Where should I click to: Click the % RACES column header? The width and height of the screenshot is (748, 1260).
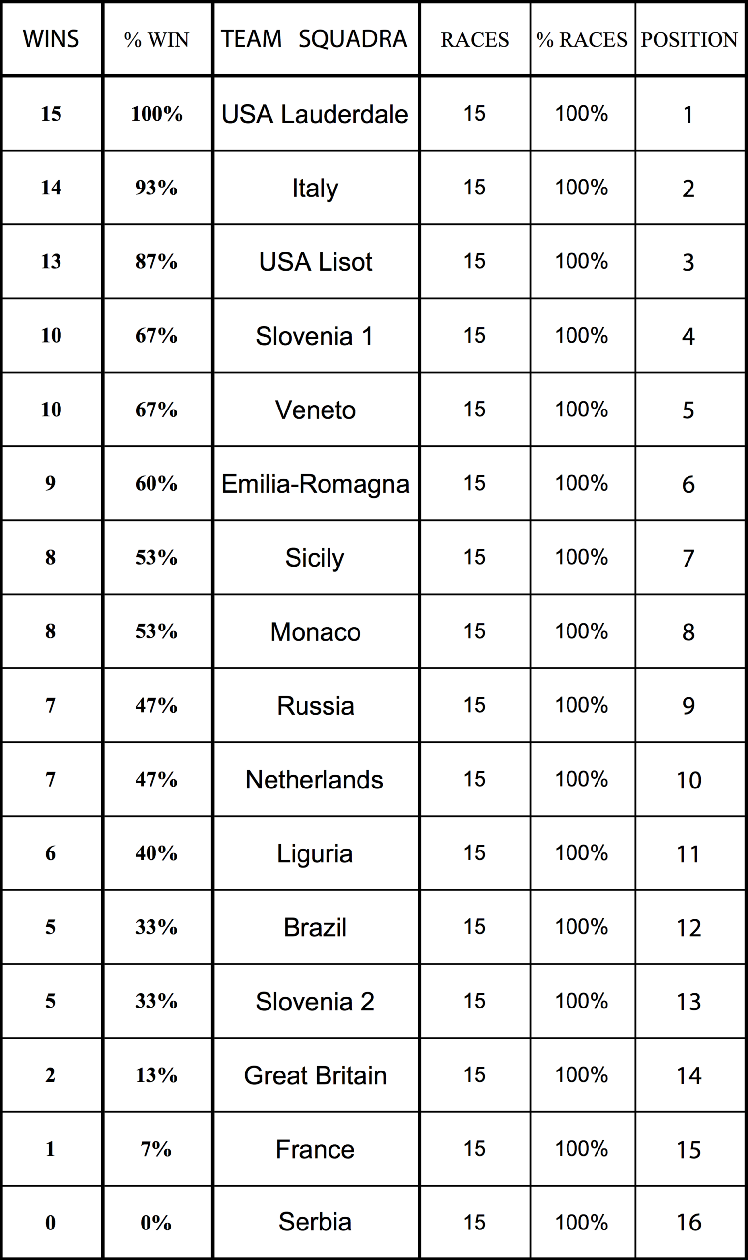coord(582,40)
